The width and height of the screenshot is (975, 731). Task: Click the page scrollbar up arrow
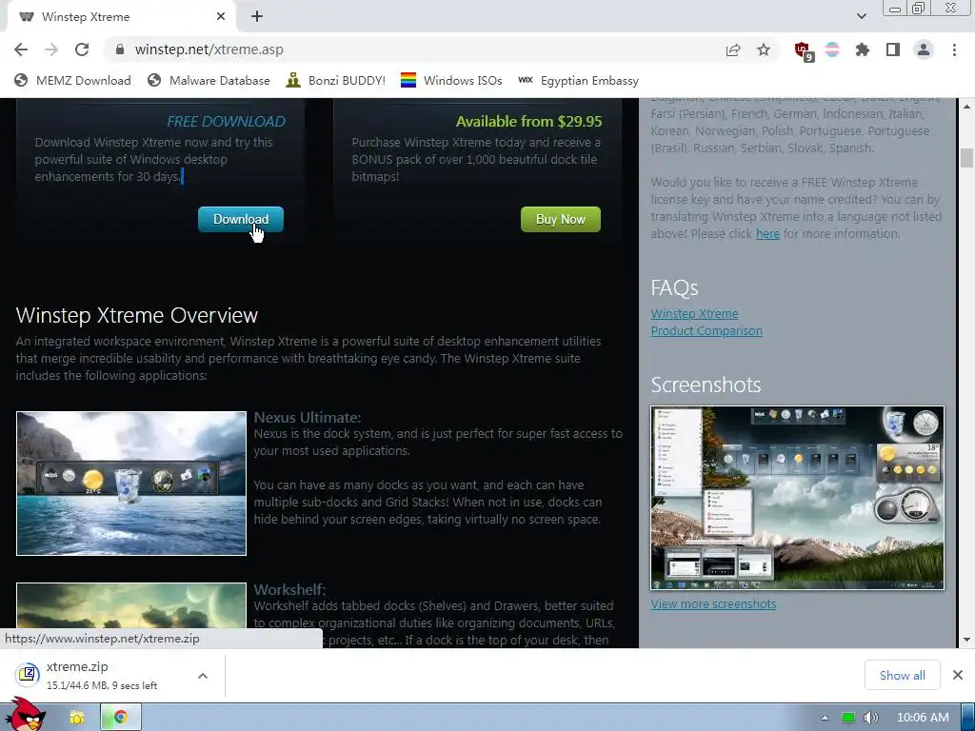[x=966, y=107]
